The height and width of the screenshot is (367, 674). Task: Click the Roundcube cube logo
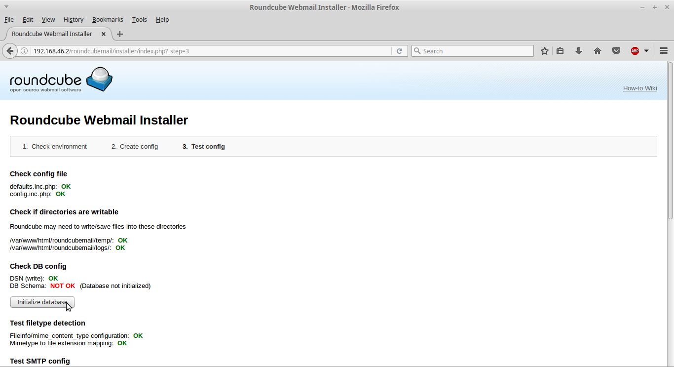(x=100, y=79)
